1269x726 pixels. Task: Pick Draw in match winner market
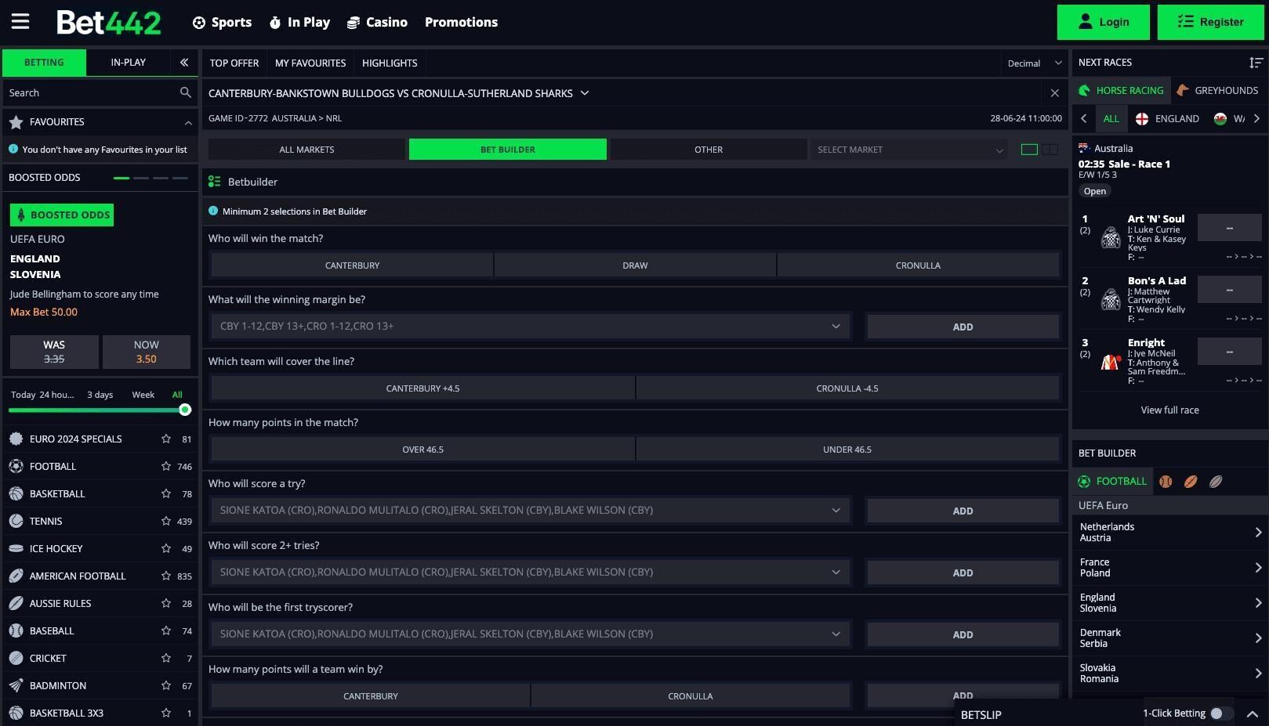[x=635, y=265]
